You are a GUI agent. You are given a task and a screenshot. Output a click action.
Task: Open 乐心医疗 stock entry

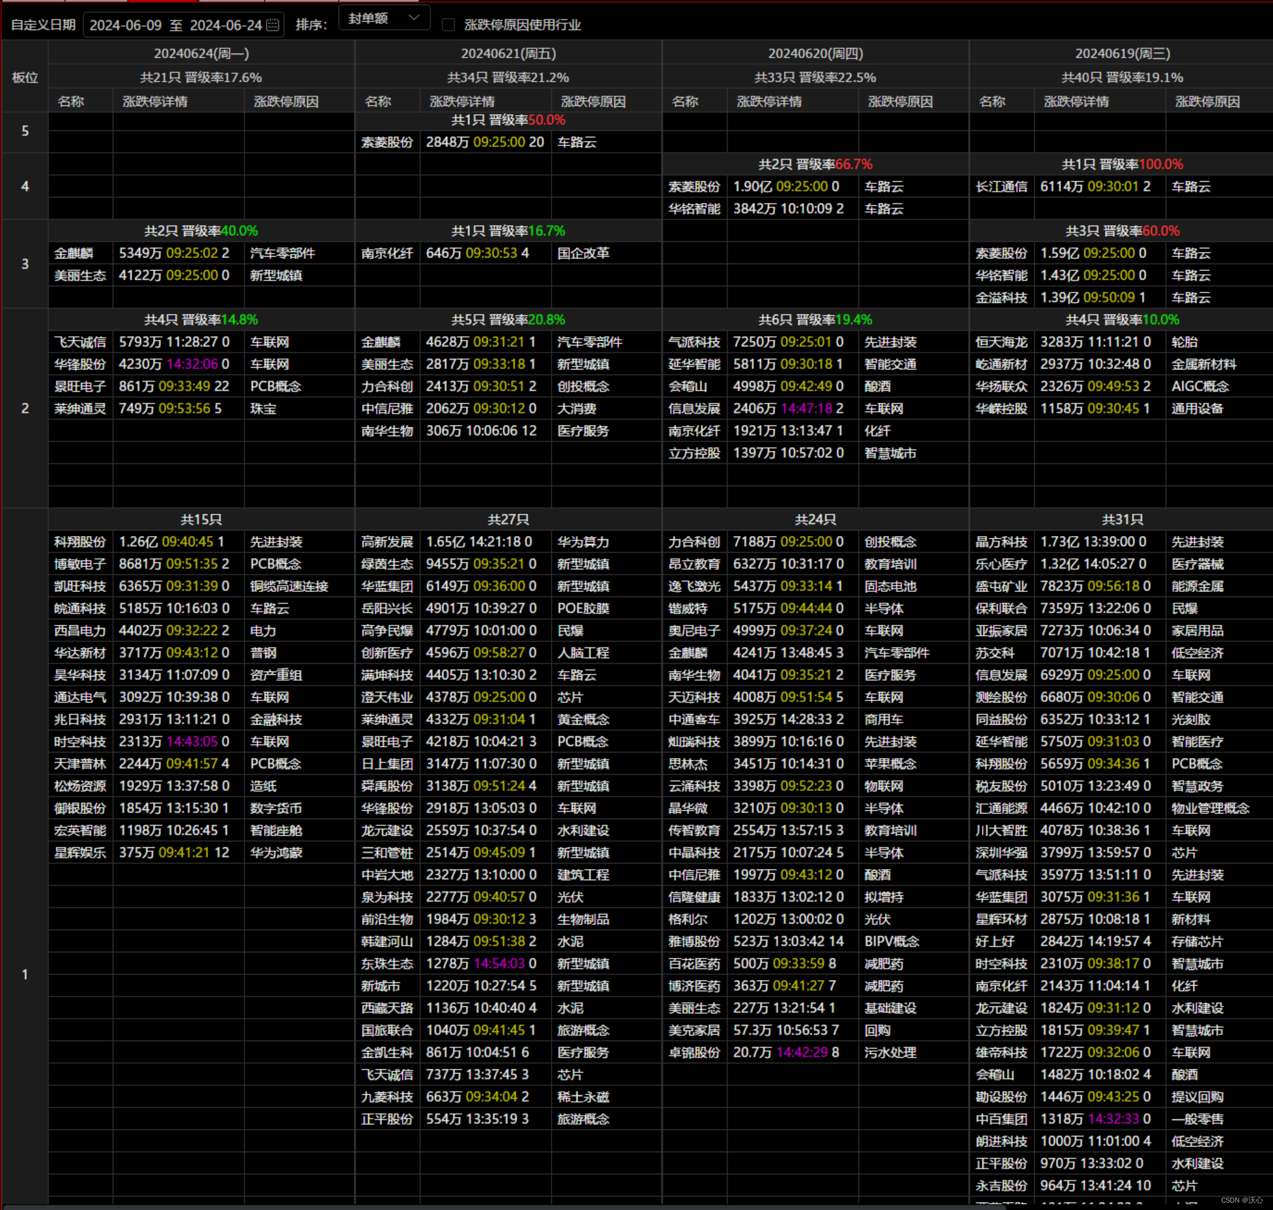coord(1001,564)
